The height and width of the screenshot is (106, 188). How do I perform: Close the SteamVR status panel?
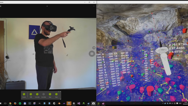pyautogui.click(x=60, y=92)
